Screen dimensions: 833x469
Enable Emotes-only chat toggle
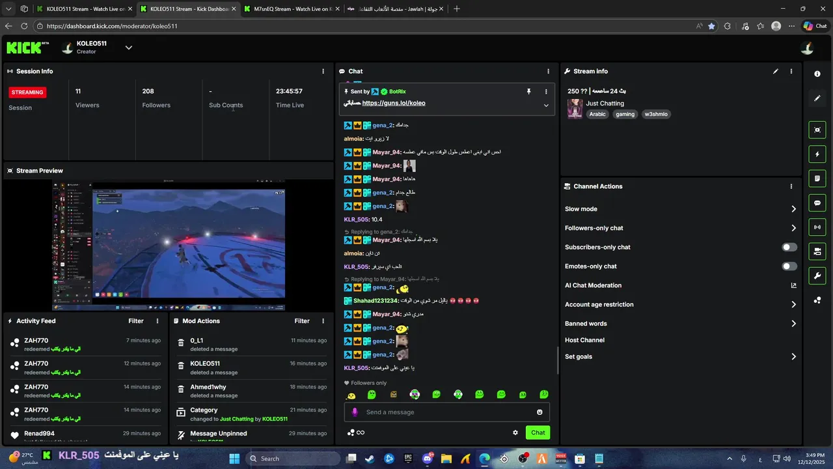pos(789,266)
